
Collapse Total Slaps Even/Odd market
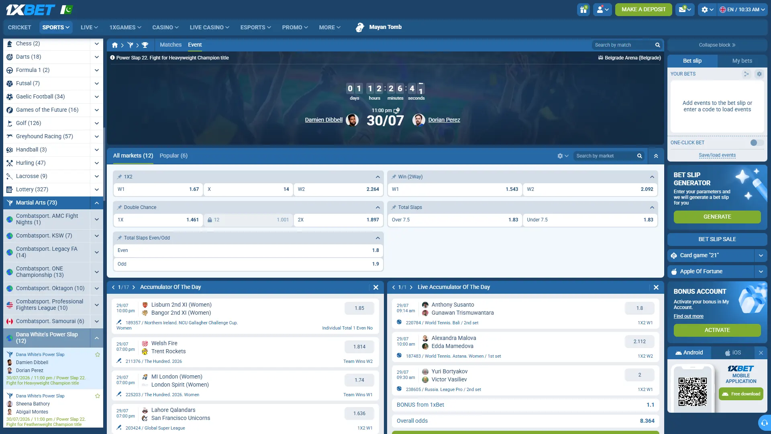pyautogui.click(x=377, y=238)
